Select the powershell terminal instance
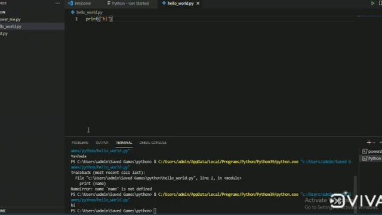 [x=371, y=151]
